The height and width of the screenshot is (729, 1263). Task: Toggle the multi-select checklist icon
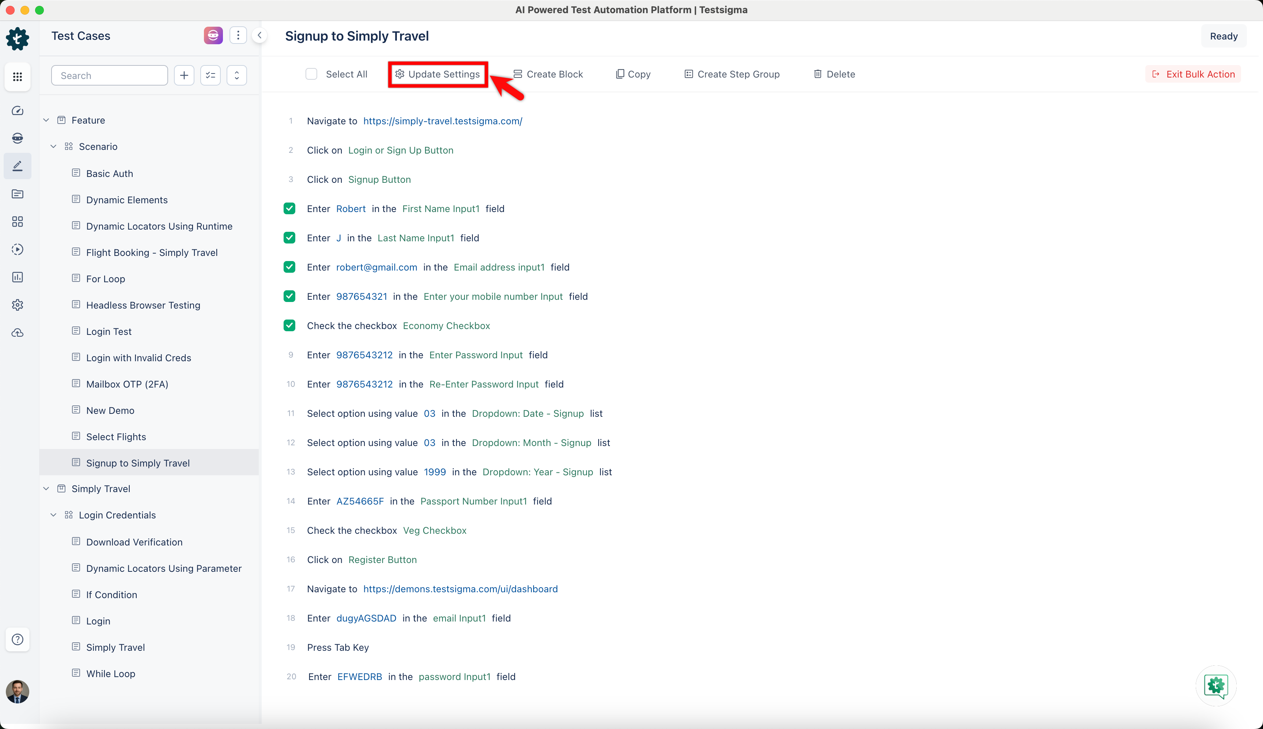click(x=210, y=76)
